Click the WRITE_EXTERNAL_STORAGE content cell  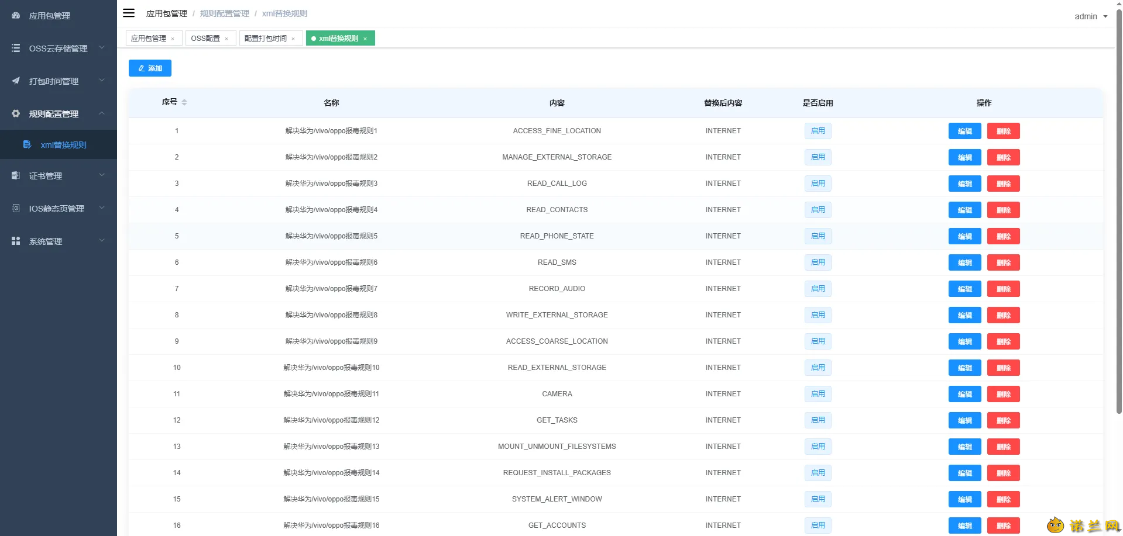(557, 315)
